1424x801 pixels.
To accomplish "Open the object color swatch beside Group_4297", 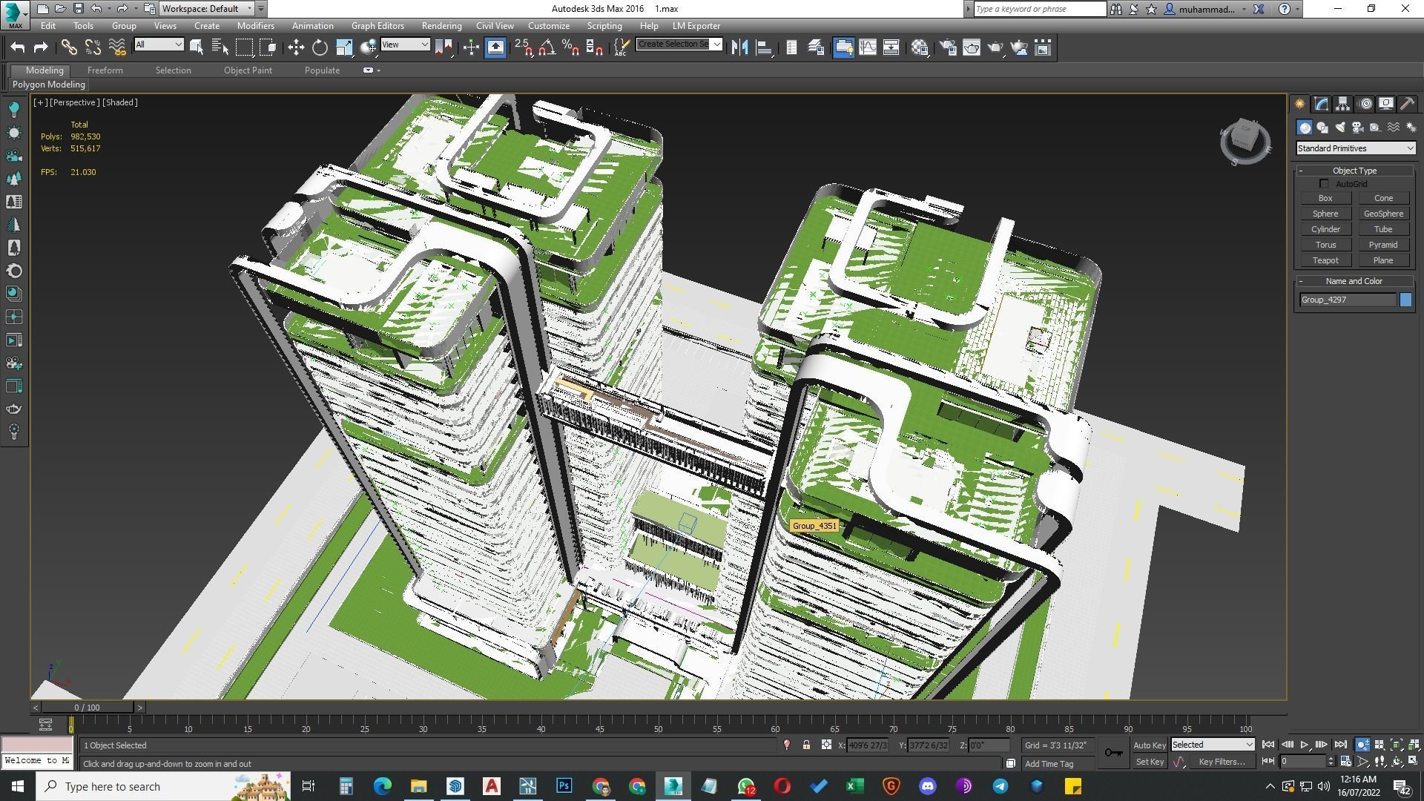I will [x=1405, y=300].
